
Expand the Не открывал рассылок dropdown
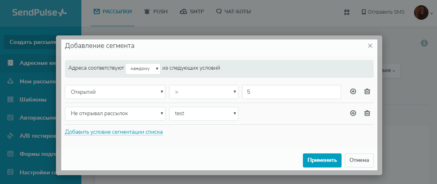pyautogui.click(x=115, y=114)
